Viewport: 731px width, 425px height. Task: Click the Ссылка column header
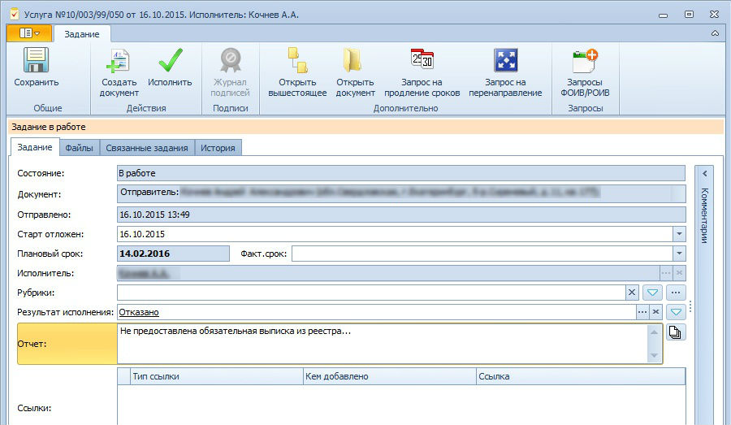(581, 376)
